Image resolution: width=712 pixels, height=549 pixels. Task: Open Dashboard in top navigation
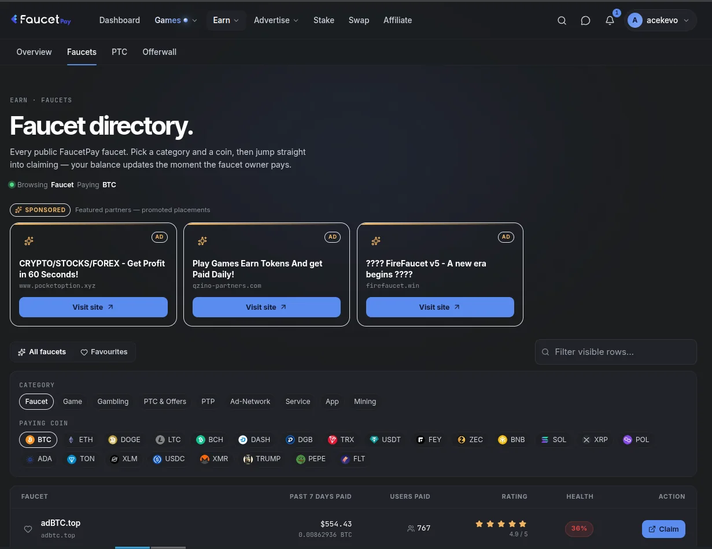coord(120,20)
